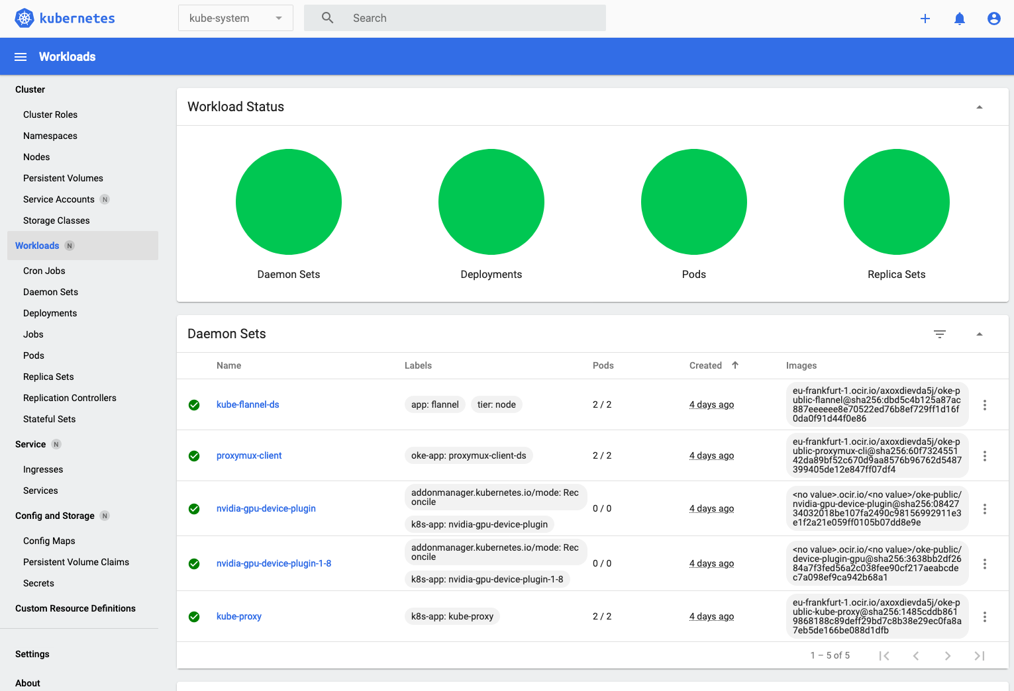Image resolution: width=1014 pixels, height=691 pixels.
Task: Go to last page of Daemon Sets
Action: pos(980,656)
